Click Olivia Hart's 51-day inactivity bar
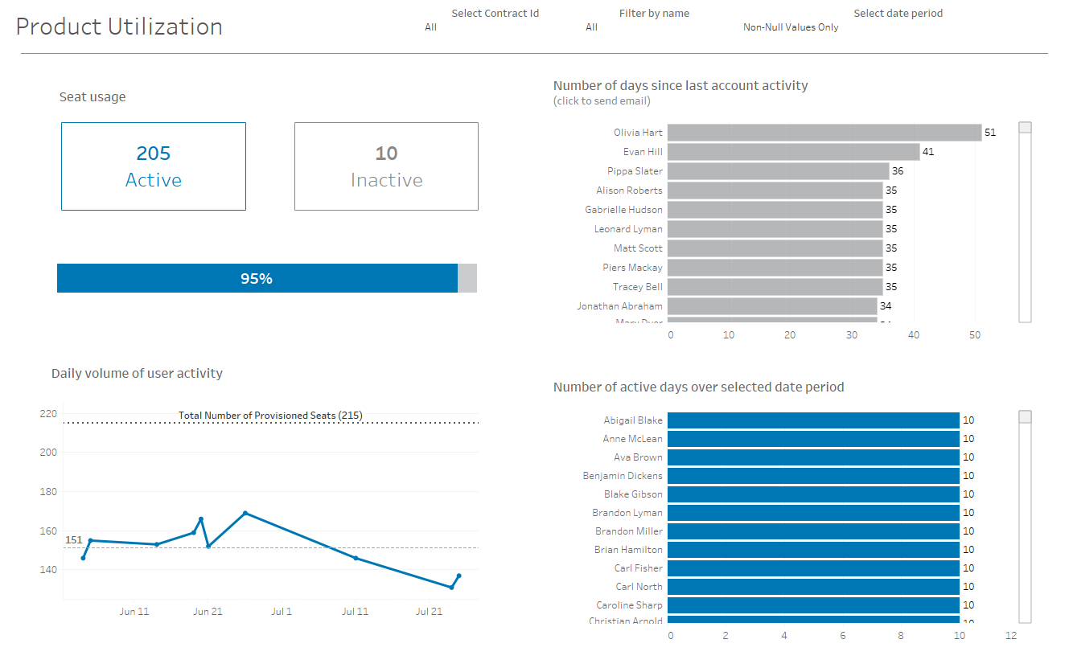Viewport: 1069px width, 668px height. 824,133
